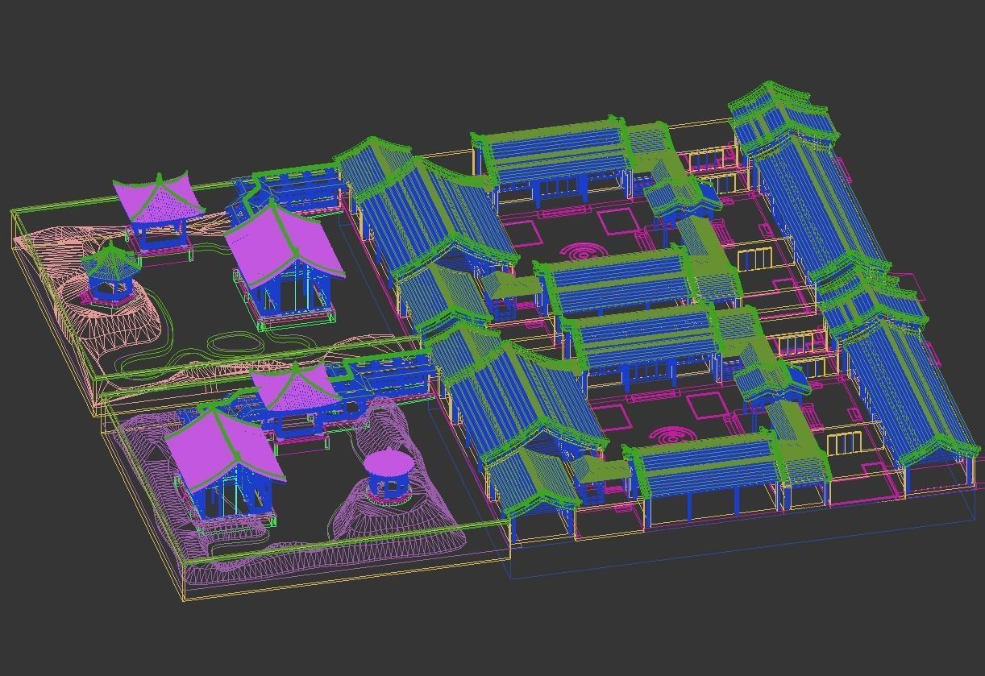Select the round purple-roofed pavilion on the rockery
This screenshot has height=676, width=985.
388,476
